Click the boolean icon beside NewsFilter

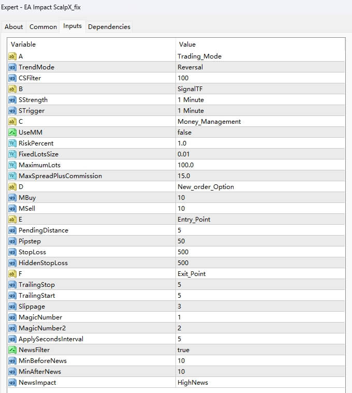tap(12, 350)
